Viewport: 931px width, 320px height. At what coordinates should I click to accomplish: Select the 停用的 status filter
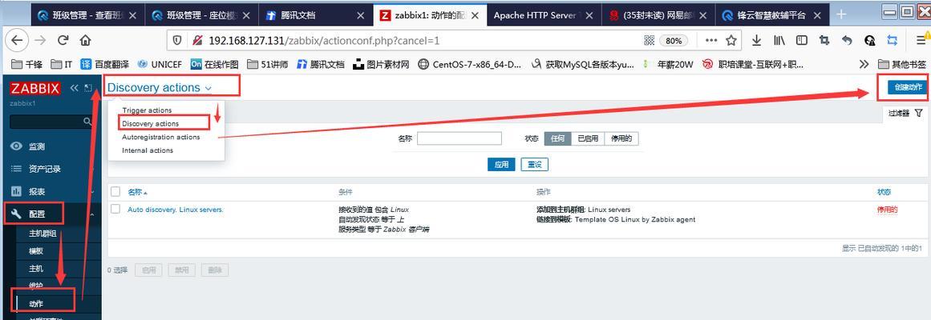click(621, 138)
